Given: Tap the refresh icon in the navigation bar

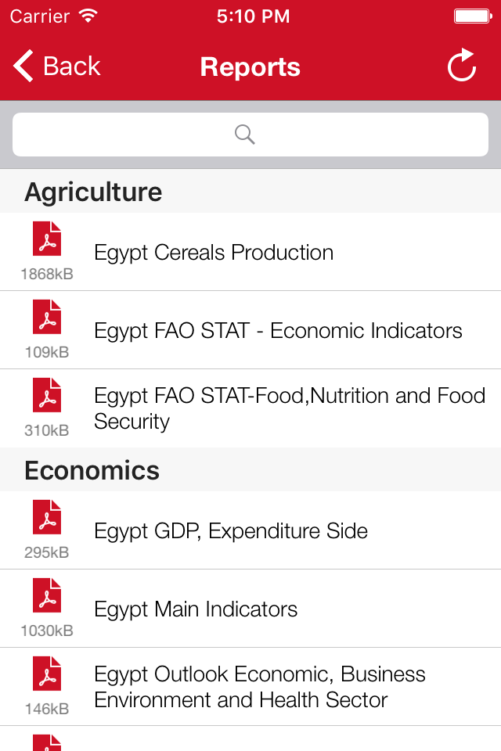Looking at the screenshot, I should (461, 66).
